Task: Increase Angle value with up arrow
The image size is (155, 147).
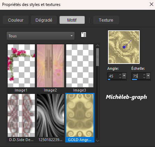Action: click(120, 75)
